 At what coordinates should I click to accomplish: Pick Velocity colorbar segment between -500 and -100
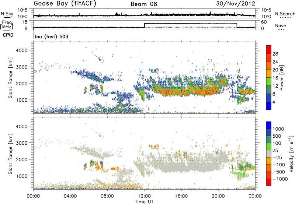(x=269, y=168)
